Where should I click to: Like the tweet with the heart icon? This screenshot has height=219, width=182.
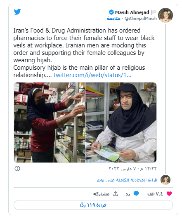[169, 194]
